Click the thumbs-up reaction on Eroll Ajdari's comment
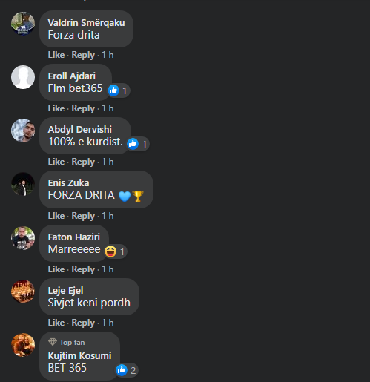The image size is (370, 382). point(113,90)
